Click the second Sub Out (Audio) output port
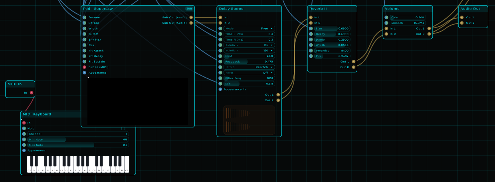Viewport: 495px width, 182px height. click(x=191, y=23)
